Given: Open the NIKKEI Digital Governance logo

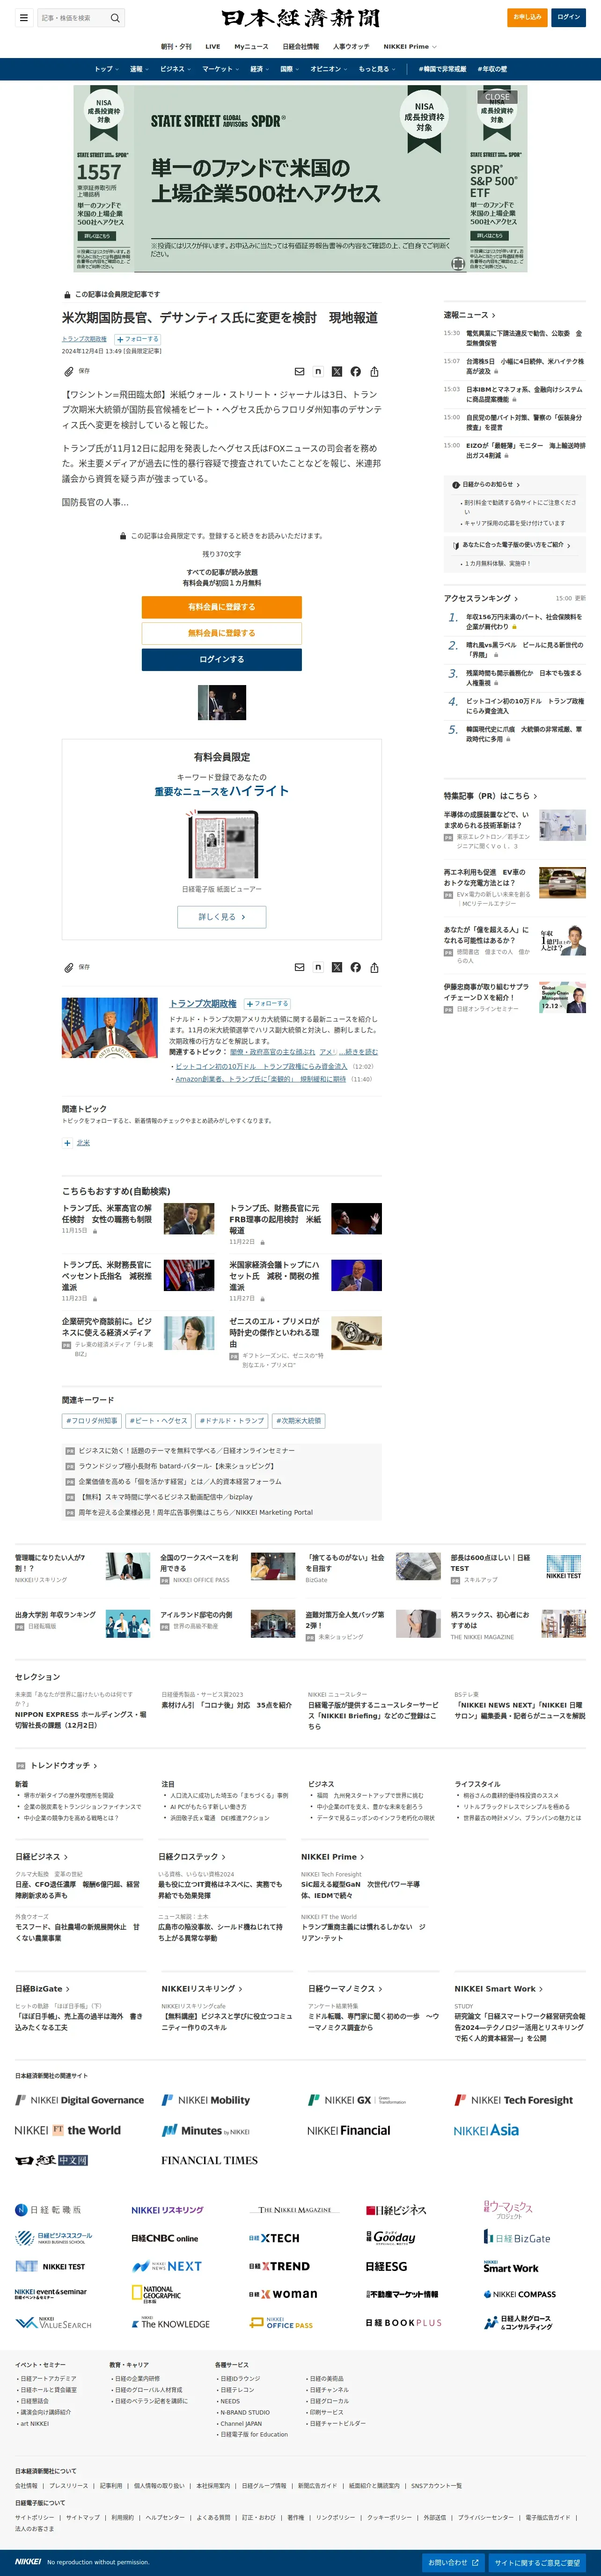Looking at the screenshot, I should [x=79, y=2100].
